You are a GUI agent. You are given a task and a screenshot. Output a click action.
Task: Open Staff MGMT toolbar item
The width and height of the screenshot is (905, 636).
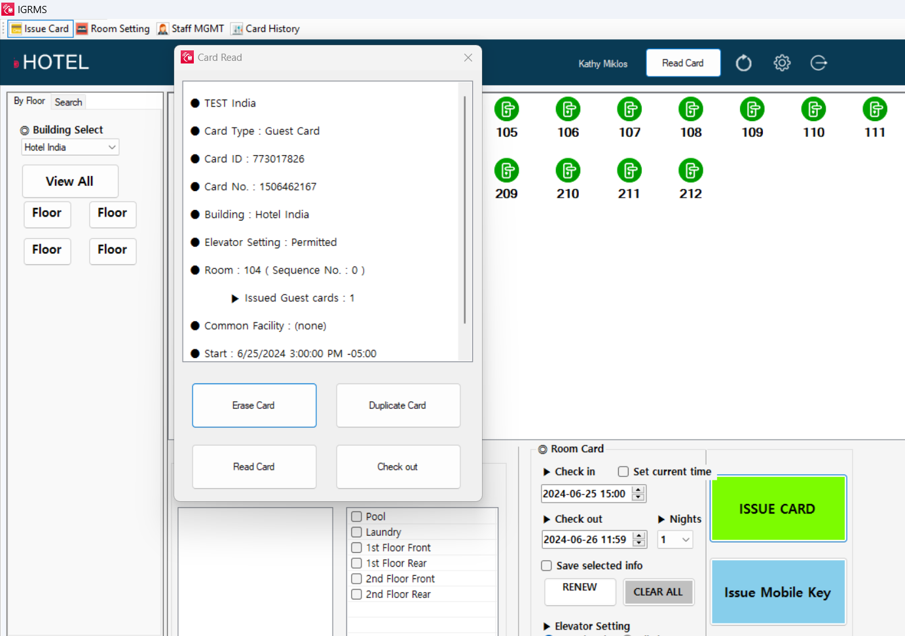pyautogui.click(x=191, y=29)
